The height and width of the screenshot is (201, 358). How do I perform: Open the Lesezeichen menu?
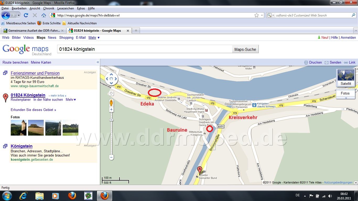tap(66, 8)
